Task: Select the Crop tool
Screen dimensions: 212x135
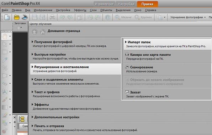Action: point(5,68)
